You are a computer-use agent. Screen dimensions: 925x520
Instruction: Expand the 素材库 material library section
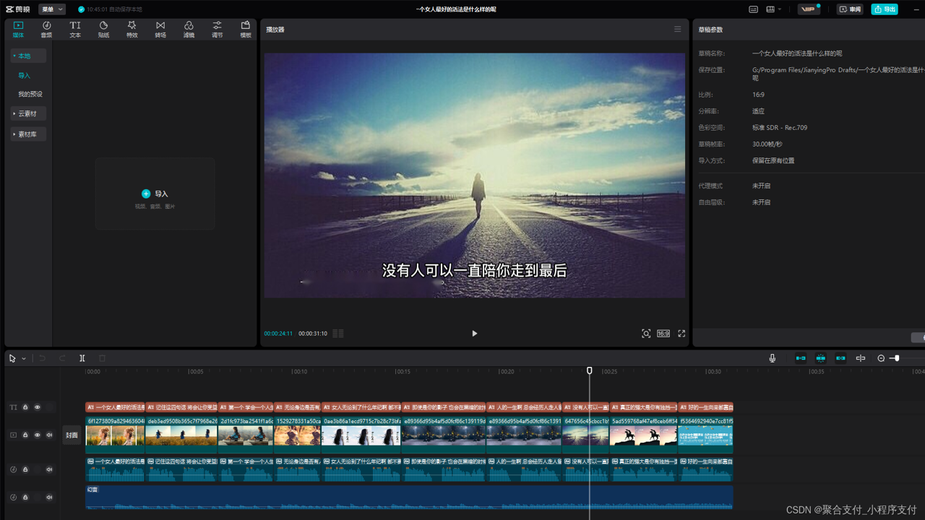click(x=28, y=134)
